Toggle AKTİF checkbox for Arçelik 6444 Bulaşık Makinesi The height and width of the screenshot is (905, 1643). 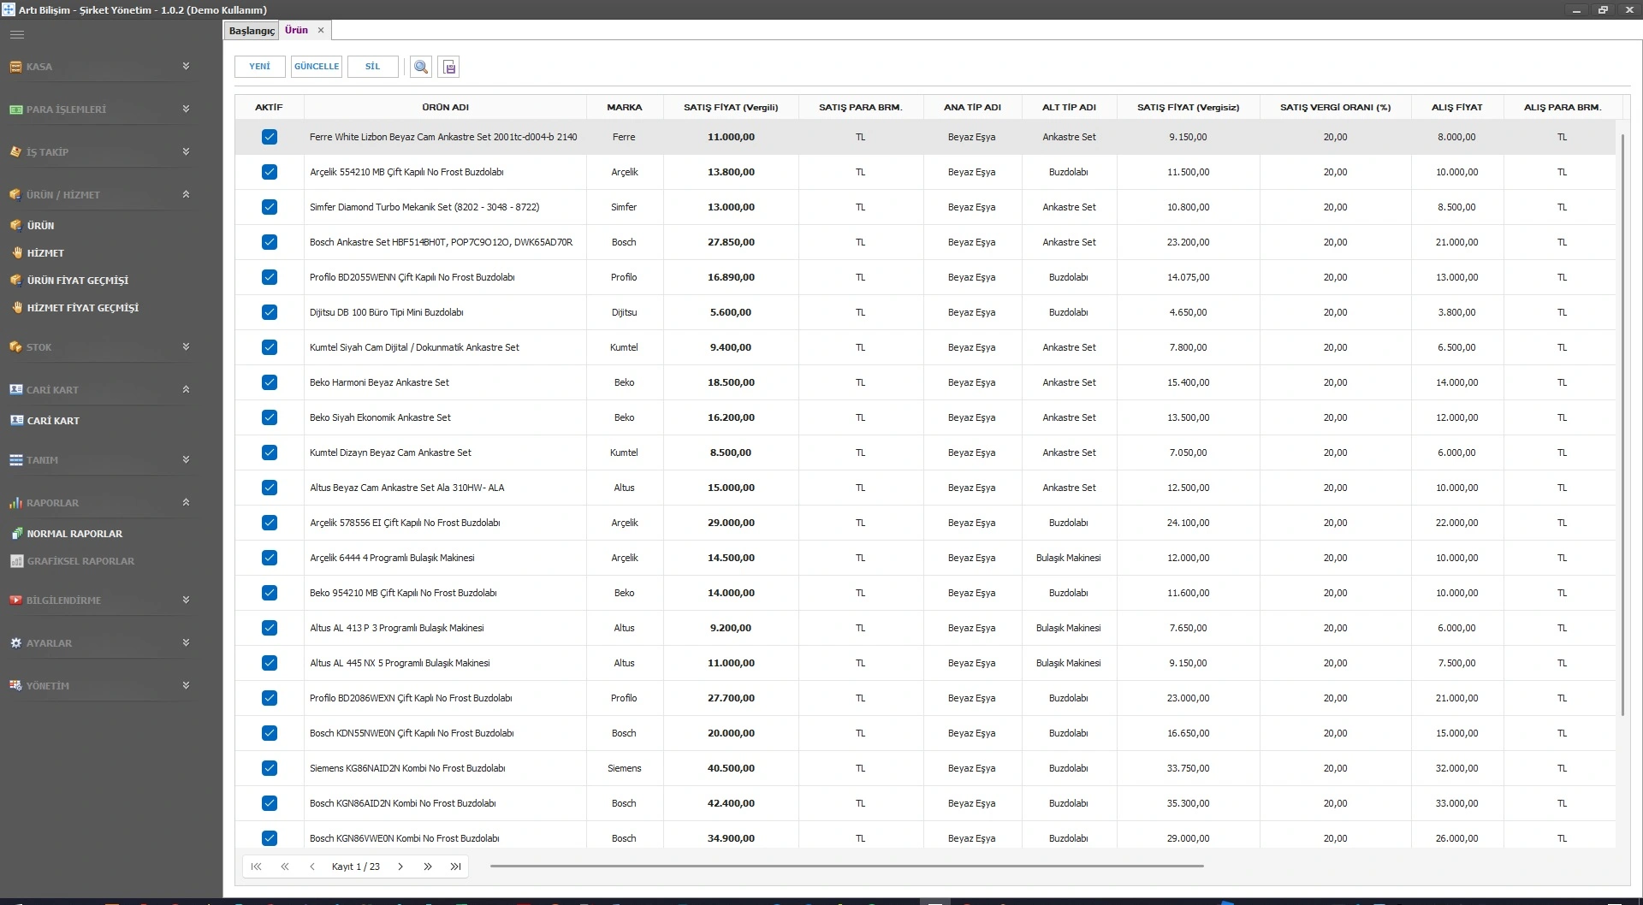click(270, 558)
